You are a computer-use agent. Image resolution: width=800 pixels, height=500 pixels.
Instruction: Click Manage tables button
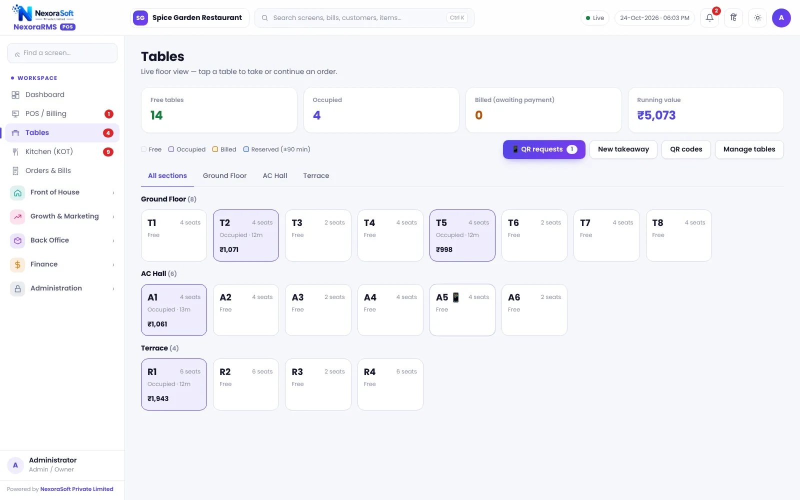[749, 149]
